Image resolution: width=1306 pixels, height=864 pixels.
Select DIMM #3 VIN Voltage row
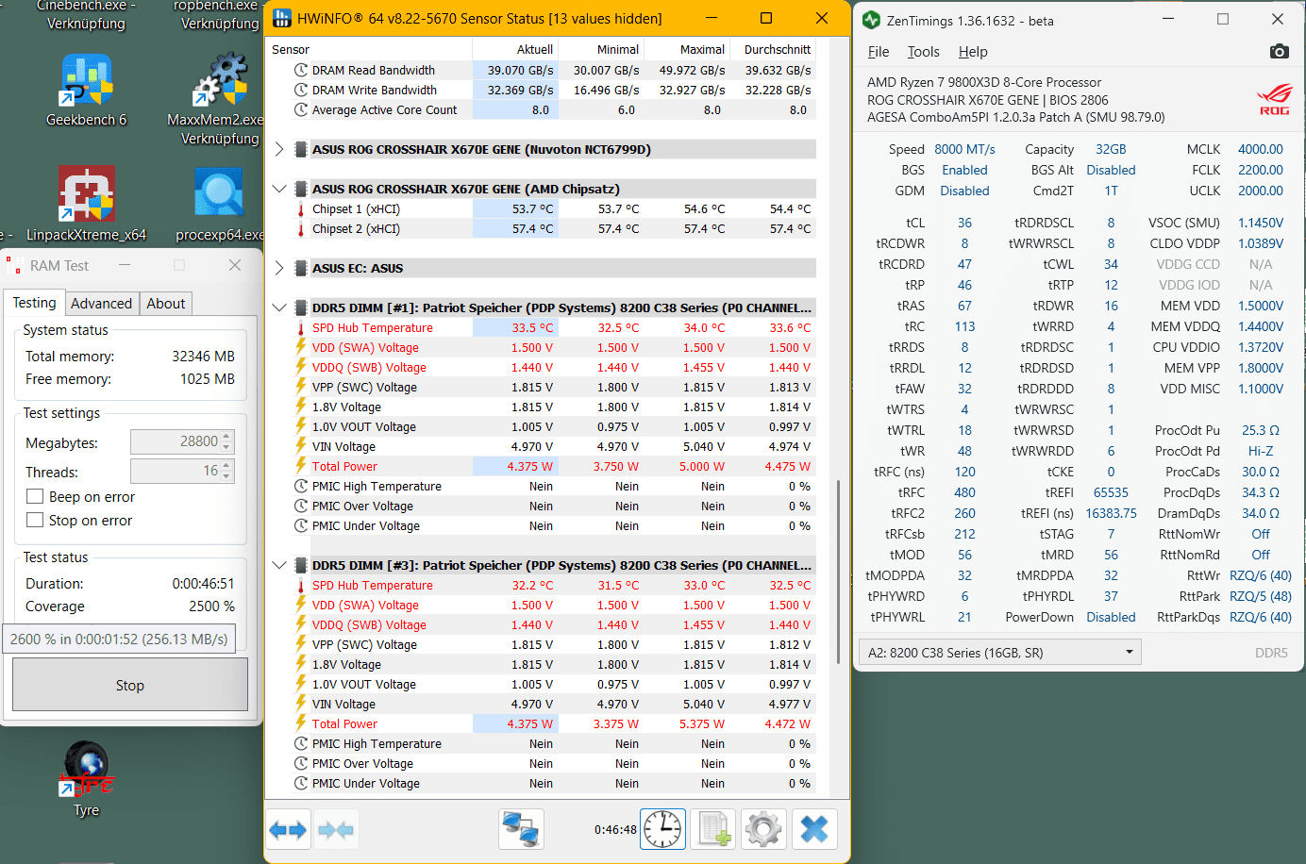543,704
